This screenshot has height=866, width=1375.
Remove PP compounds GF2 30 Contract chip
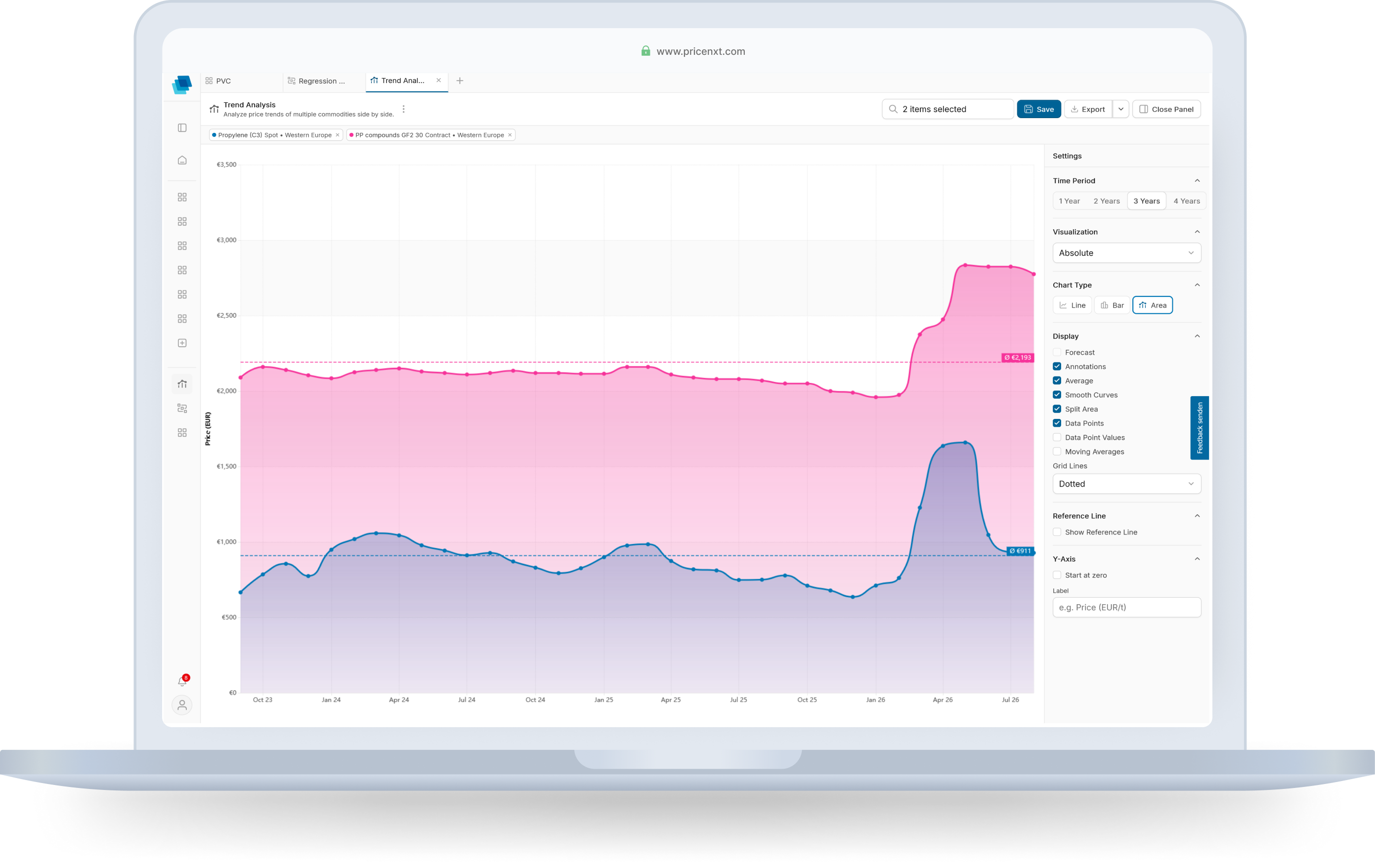[x=510, y=135]
